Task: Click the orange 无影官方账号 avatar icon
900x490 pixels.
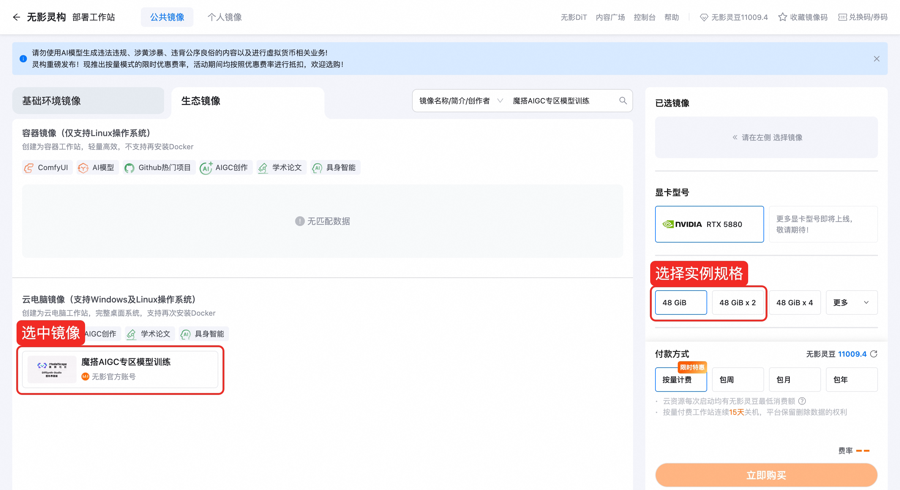Action: [85, 377]
